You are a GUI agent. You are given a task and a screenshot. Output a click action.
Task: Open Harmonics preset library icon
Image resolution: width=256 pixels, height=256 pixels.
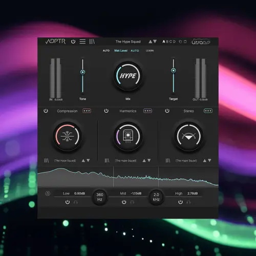[x=107, y=161]
